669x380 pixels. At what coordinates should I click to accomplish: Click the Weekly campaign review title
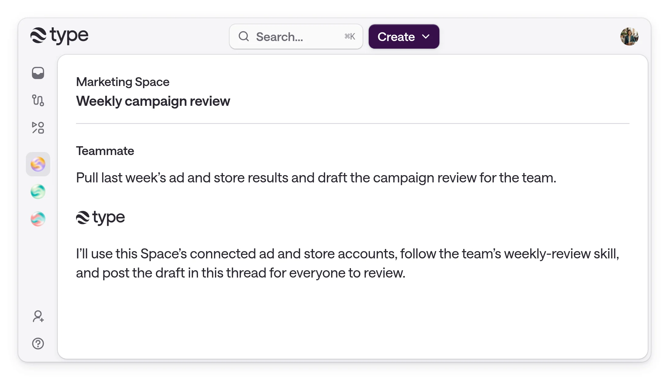click(153, 101)
